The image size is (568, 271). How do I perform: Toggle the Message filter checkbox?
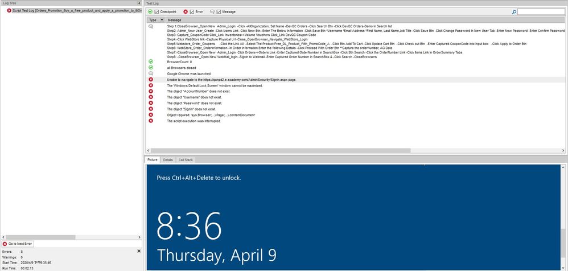pos(219,11)
